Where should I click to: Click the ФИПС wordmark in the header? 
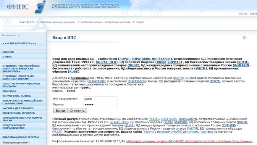coord(18,7)
